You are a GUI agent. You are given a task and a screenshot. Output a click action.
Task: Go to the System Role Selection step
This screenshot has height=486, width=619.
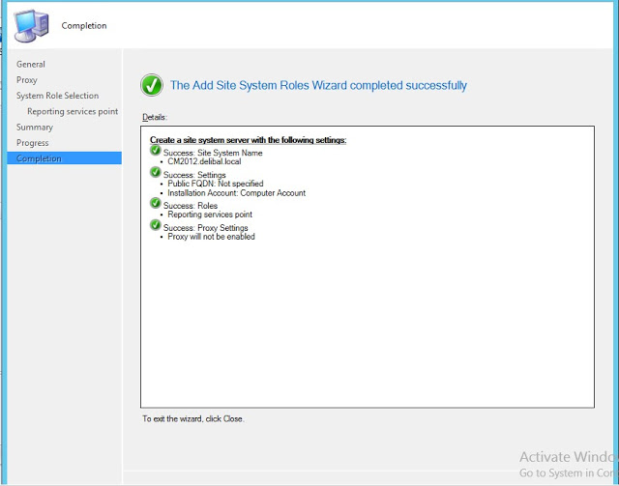tap(57, 96)
